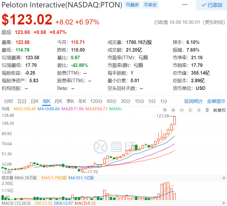The image size is (227, 206).
Task: Switch to the 分时 chart tab
Action: pyautogui.click(x=8, y=101)
